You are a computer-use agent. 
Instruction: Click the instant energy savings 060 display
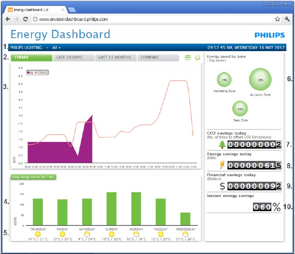coord(262,207)
